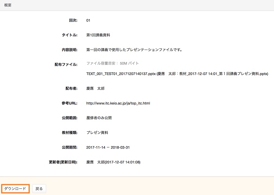Click the プレゼン資料 material type value
Image resolution: width=274 pixels, height=195 pixels.
point(97,132)
